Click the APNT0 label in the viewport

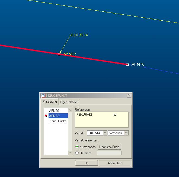click(138, 64)
